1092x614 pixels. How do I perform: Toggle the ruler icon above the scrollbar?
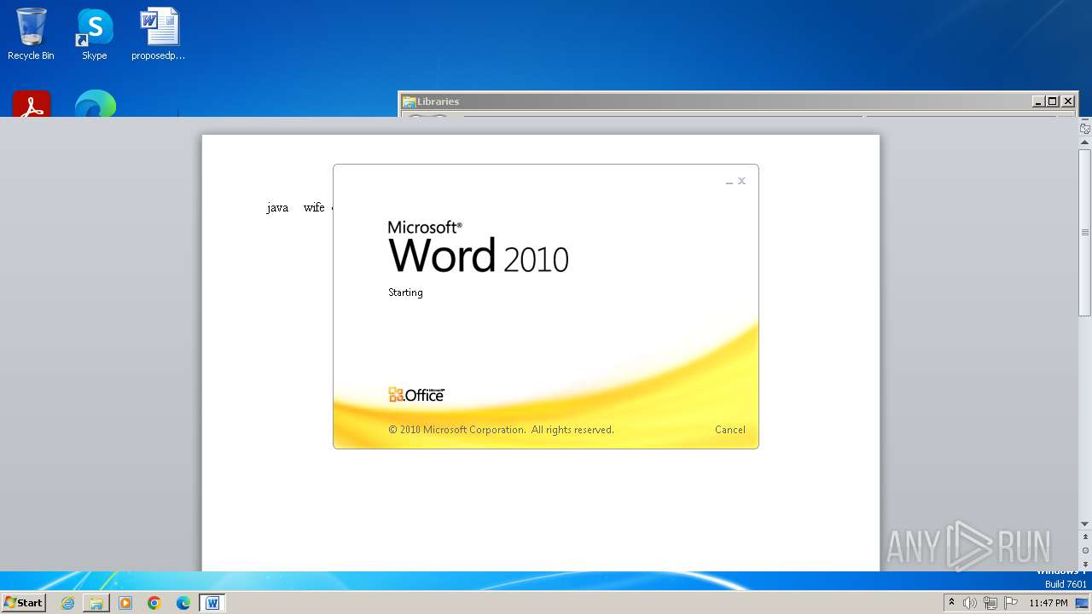click(x=1085, y=129)
